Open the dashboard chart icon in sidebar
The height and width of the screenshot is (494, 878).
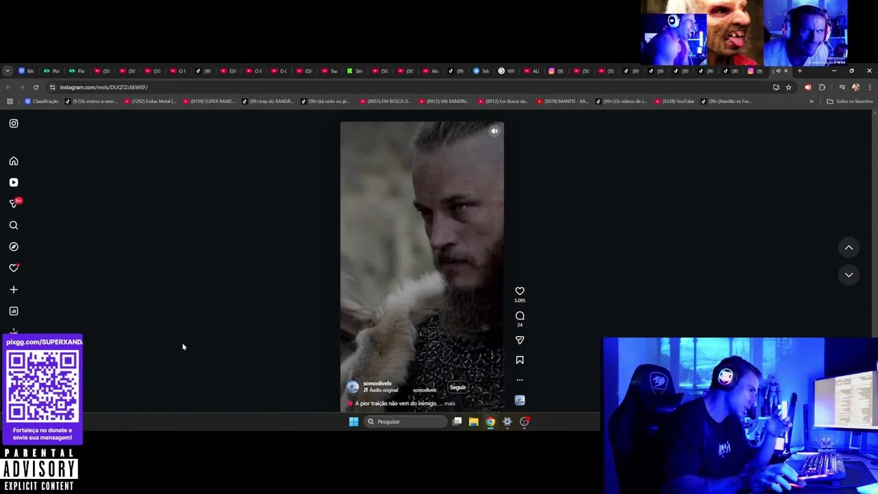coord(14,311)
